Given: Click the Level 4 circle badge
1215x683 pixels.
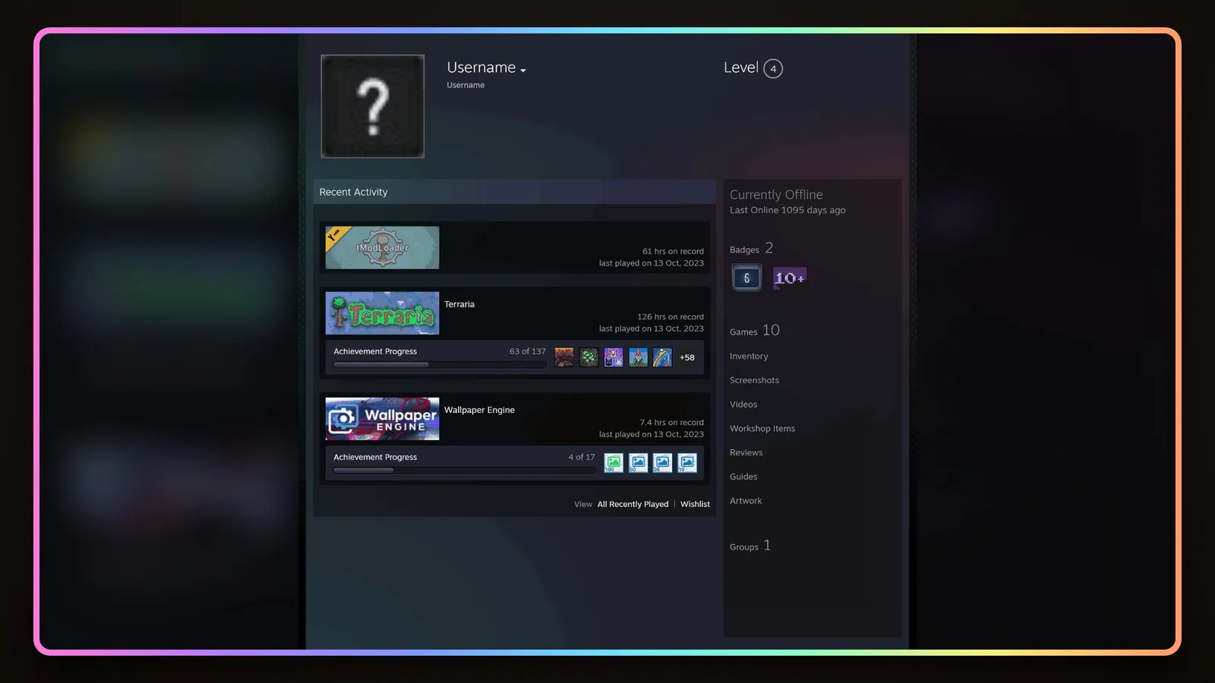Looking at the screenshot, I should click(x=773, y=68).
